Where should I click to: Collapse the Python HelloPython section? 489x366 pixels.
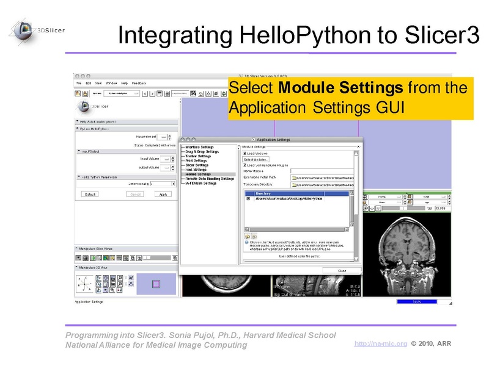[x=127, y=129]
